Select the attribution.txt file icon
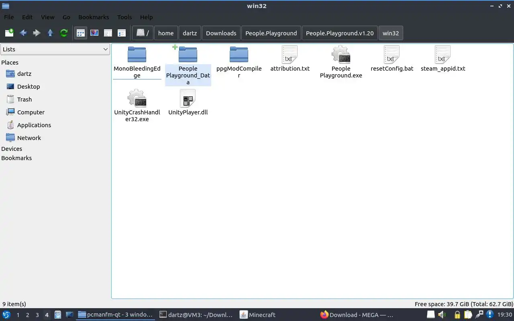This screenshot has width=514, height=321. pos(290,55)
